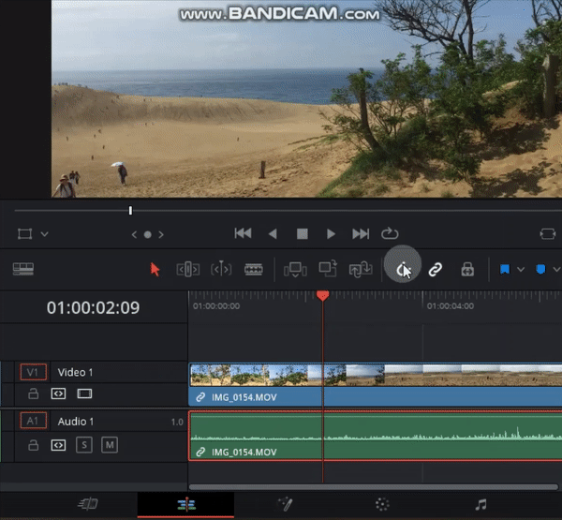Play the timeline in reverse
This screenshot has width=562, height=520.
[273, 234]
